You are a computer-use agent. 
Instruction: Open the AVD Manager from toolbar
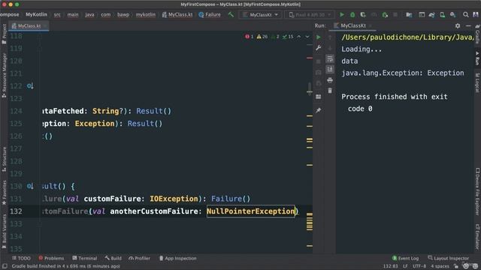click(x=442, y=14)
